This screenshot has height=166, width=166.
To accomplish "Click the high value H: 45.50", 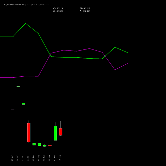I will tap(85, 9).
